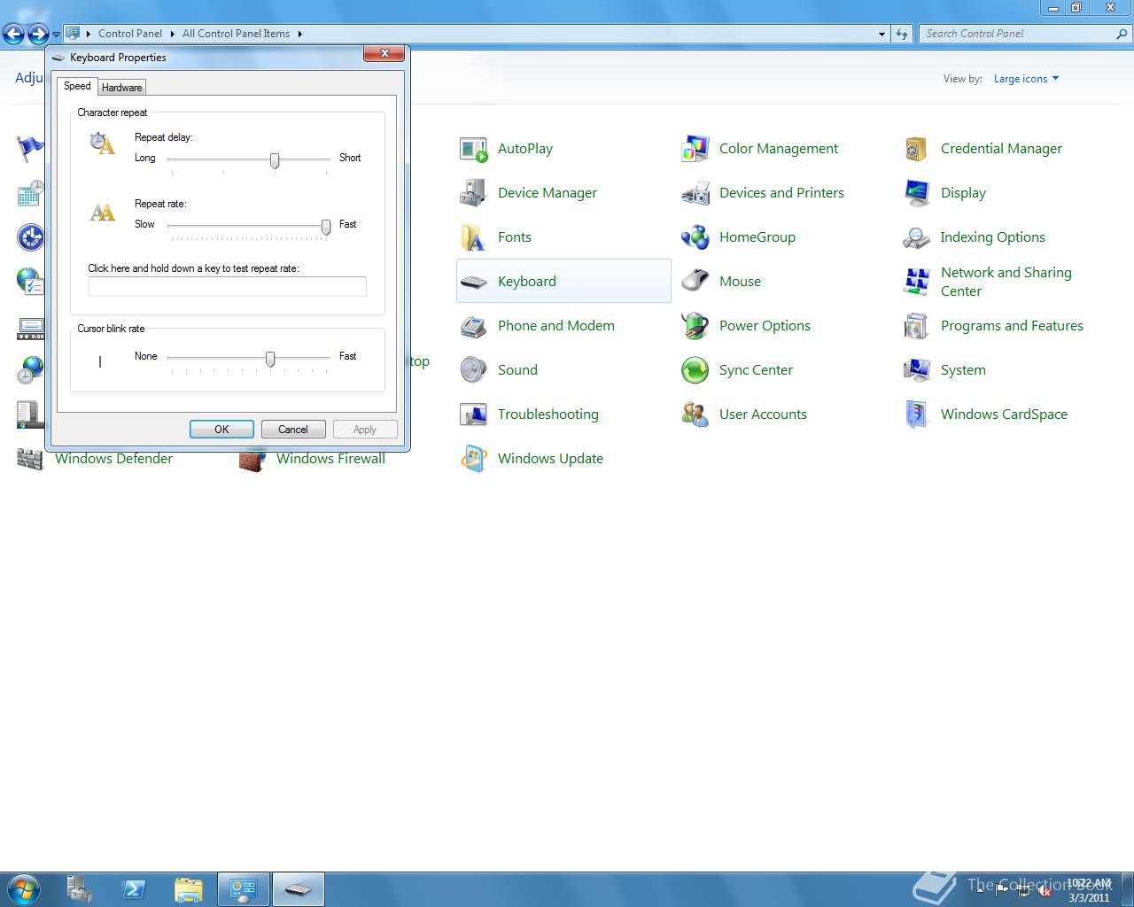The height and width of the screenshot is (907, 1134).
Task: Select the Speed tab
Action: pyautogui.click(x=77, y=86)
